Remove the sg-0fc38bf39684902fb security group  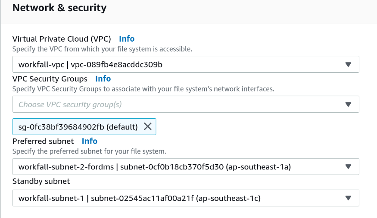147,126
